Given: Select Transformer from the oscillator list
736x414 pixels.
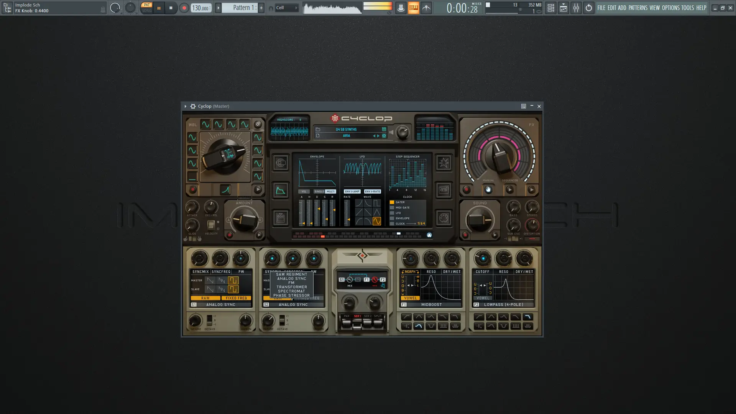Looking at the screenshot, I should coord(291,287).
